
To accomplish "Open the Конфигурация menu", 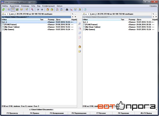I will [48, 6].
